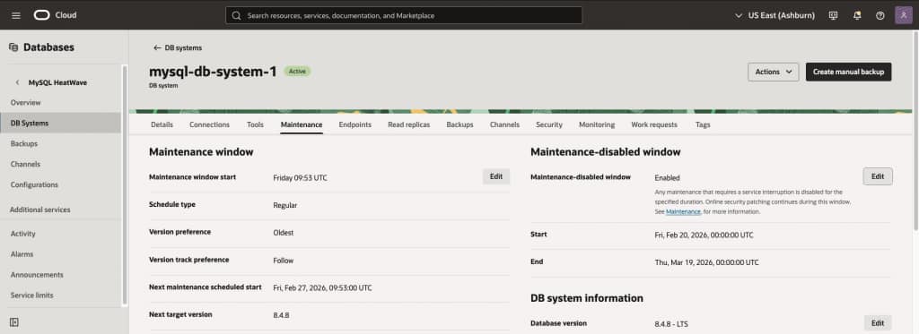Image resolution: width=919 pixels, height=334 pixels.
Task: Click the search magnifier icon
Action: click(236, 16)
